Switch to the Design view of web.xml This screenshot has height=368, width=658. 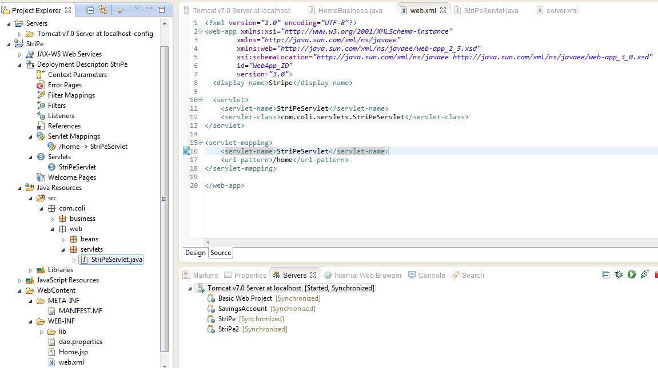[194, 252]
